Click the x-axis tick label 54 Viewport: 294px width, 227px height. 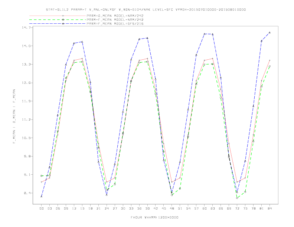coord(188,208)
